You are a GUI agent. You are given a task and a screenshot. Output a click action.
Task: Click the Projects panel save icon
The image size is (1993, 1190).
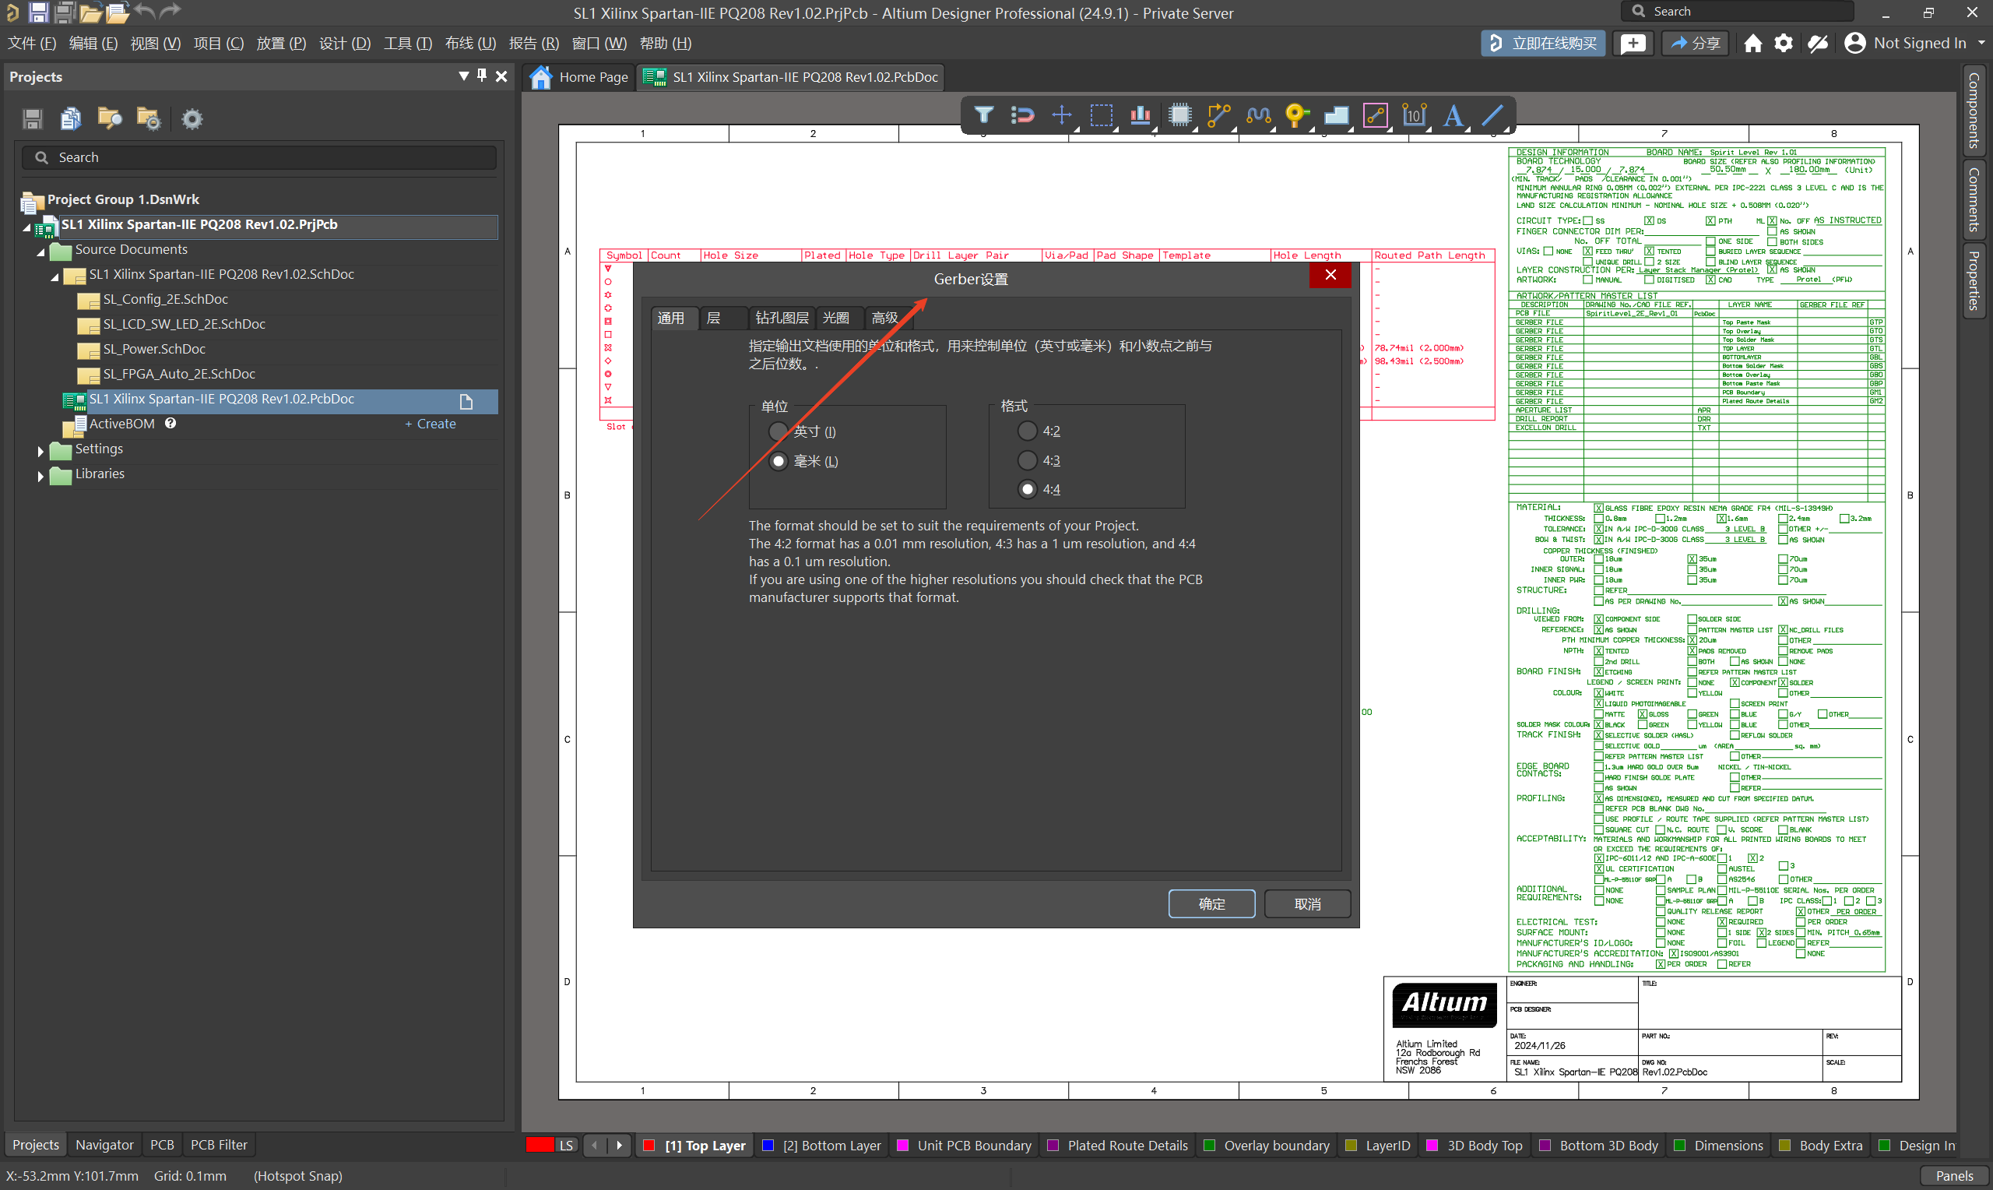[32, 119]
